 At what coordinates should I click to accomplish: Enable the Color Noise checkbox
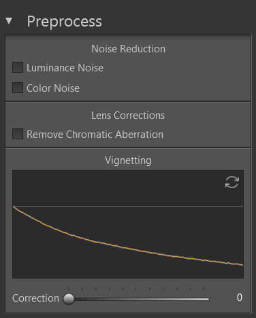(x=18, y=88)
